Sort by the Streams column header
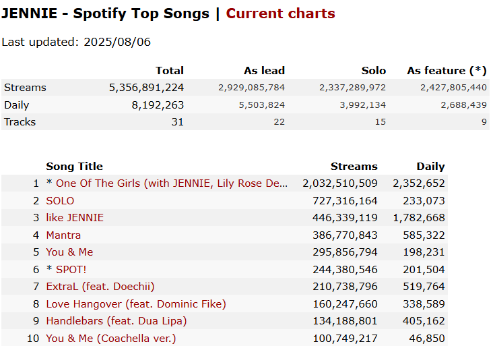495x346 pixels. pyautogui.click(x=354, y=167)
